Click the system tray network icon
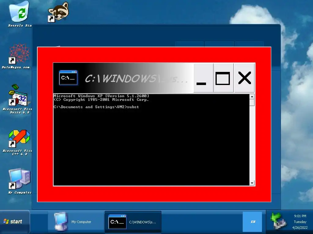The image size is (313, 234). pos(278,221)
